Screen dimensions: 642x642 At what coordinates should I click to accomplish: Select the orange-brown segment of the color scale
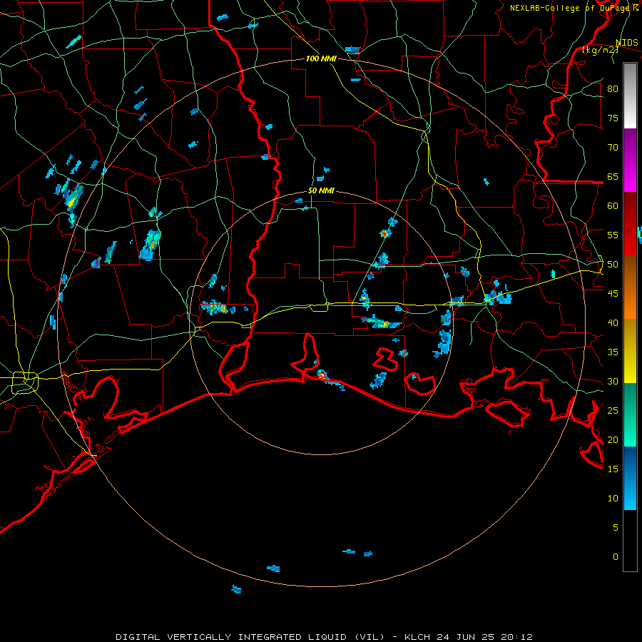pos(630,287)
